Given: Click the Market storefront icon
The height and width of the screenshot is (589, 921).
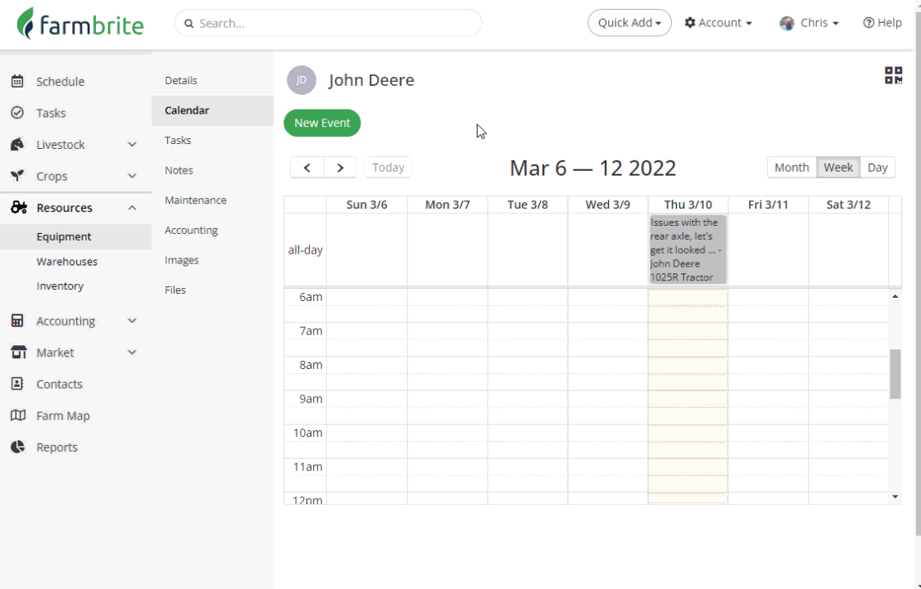Looking at the screenshot, I should [x=19, y=352].
